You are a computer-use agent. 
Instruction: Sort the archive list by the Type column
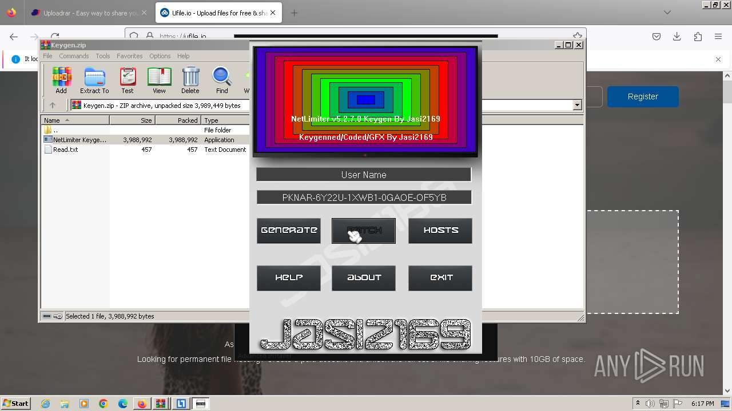(x=225, y=120)
